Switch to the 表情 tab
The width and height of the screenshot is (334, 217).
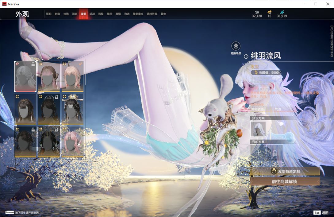coord(118,14)
